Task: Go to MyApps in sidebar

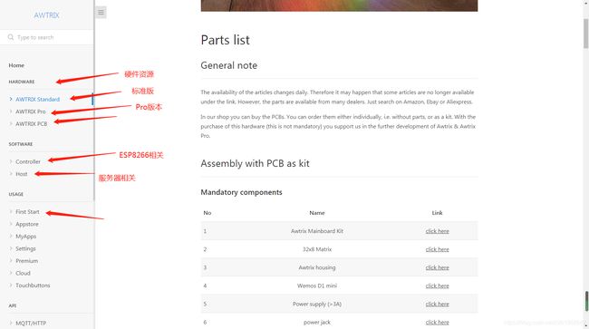Action: [x=26, y=237]
